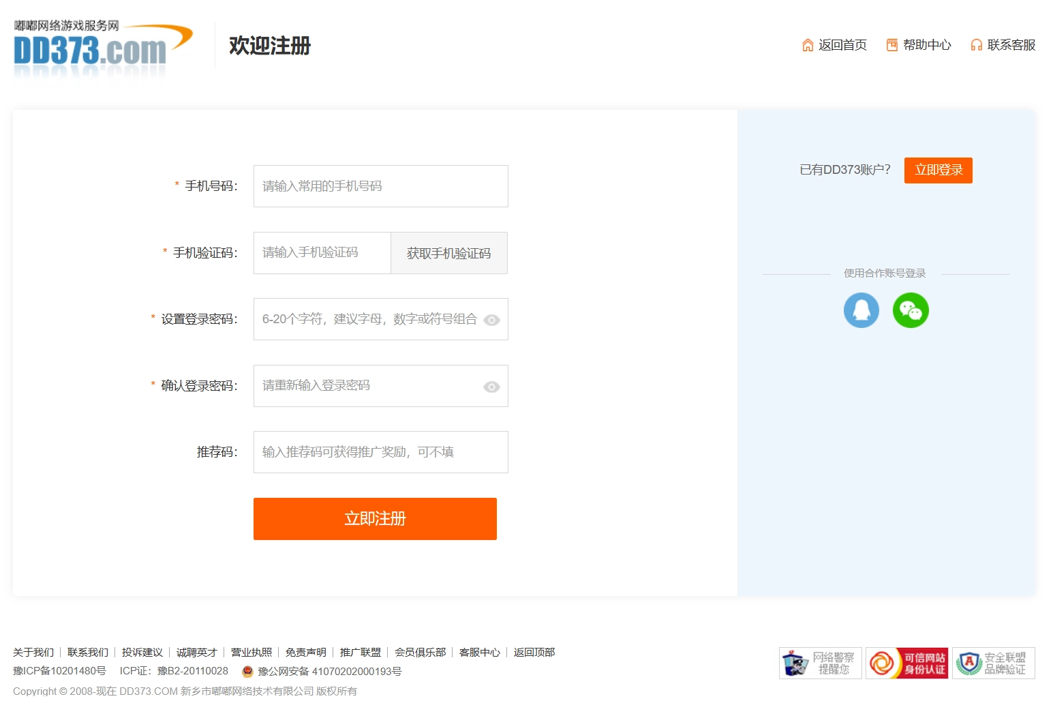This screenshot has height=716, width=1053.
Task: Open the 免责声明 footer link
Action: point(305,653)
